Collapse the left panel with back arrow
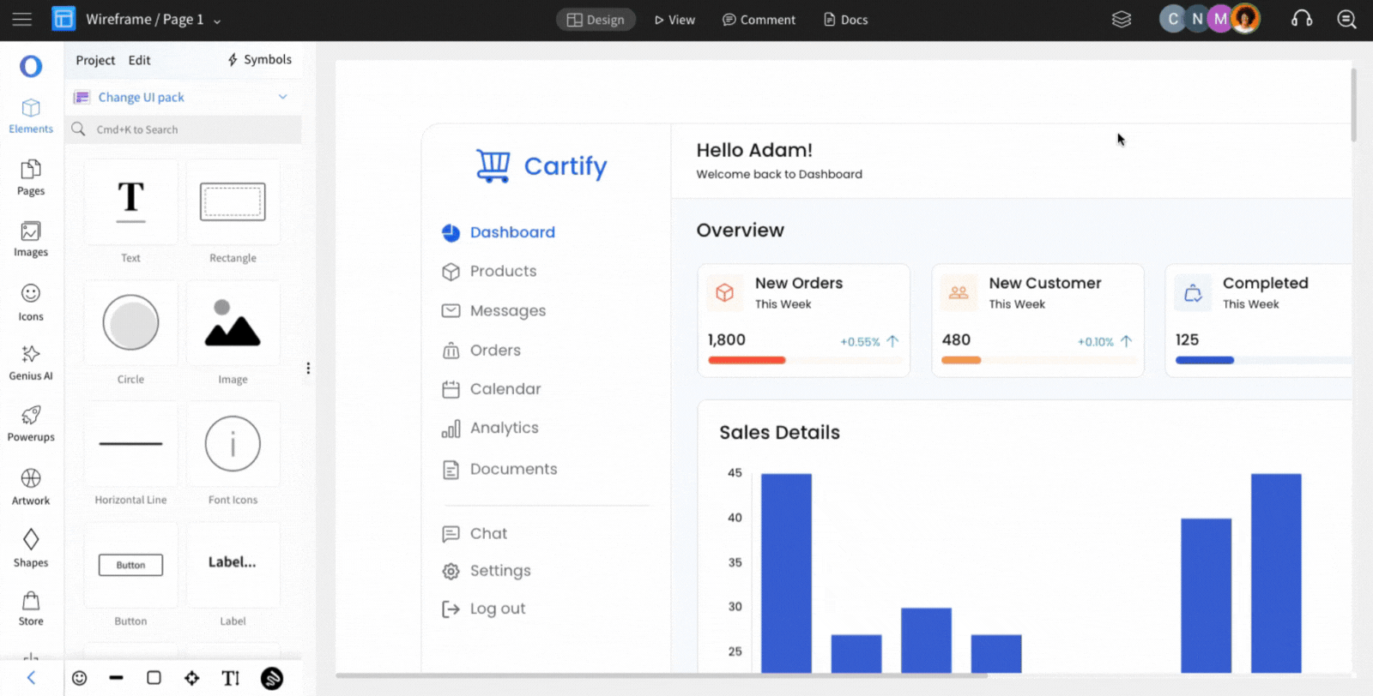 pyautogui.click(x=31, y=678)
